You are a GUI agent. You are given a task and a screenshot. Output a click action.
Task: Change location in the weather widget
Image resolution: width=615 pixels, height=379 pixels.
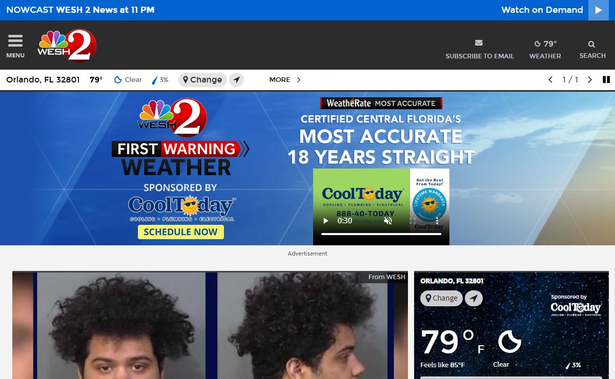click(441, 298)
